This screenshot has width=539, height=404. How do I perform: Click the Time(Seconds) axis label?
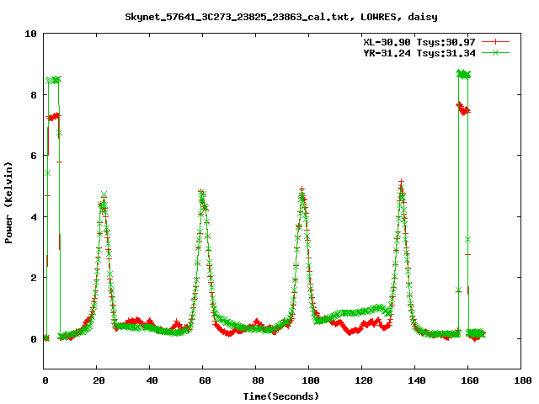(280, 396)
